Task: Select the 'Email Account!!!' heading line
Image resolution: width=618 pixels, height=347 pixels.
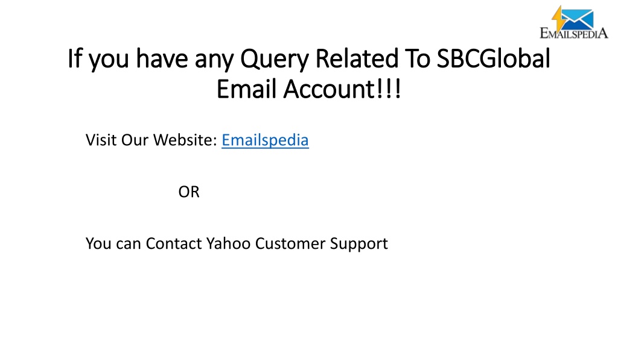Action: click(x=308, y=89)
